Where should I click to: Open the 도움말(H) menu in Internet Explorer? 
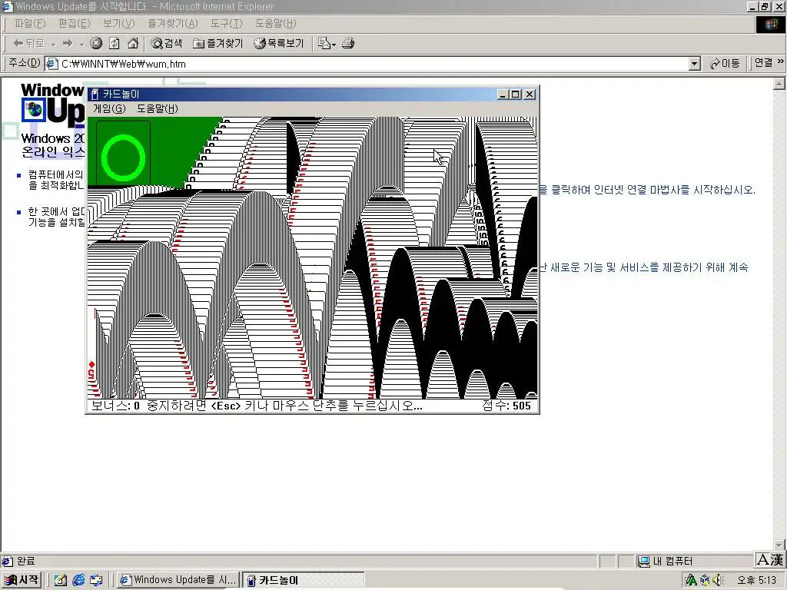coord(276,24)
